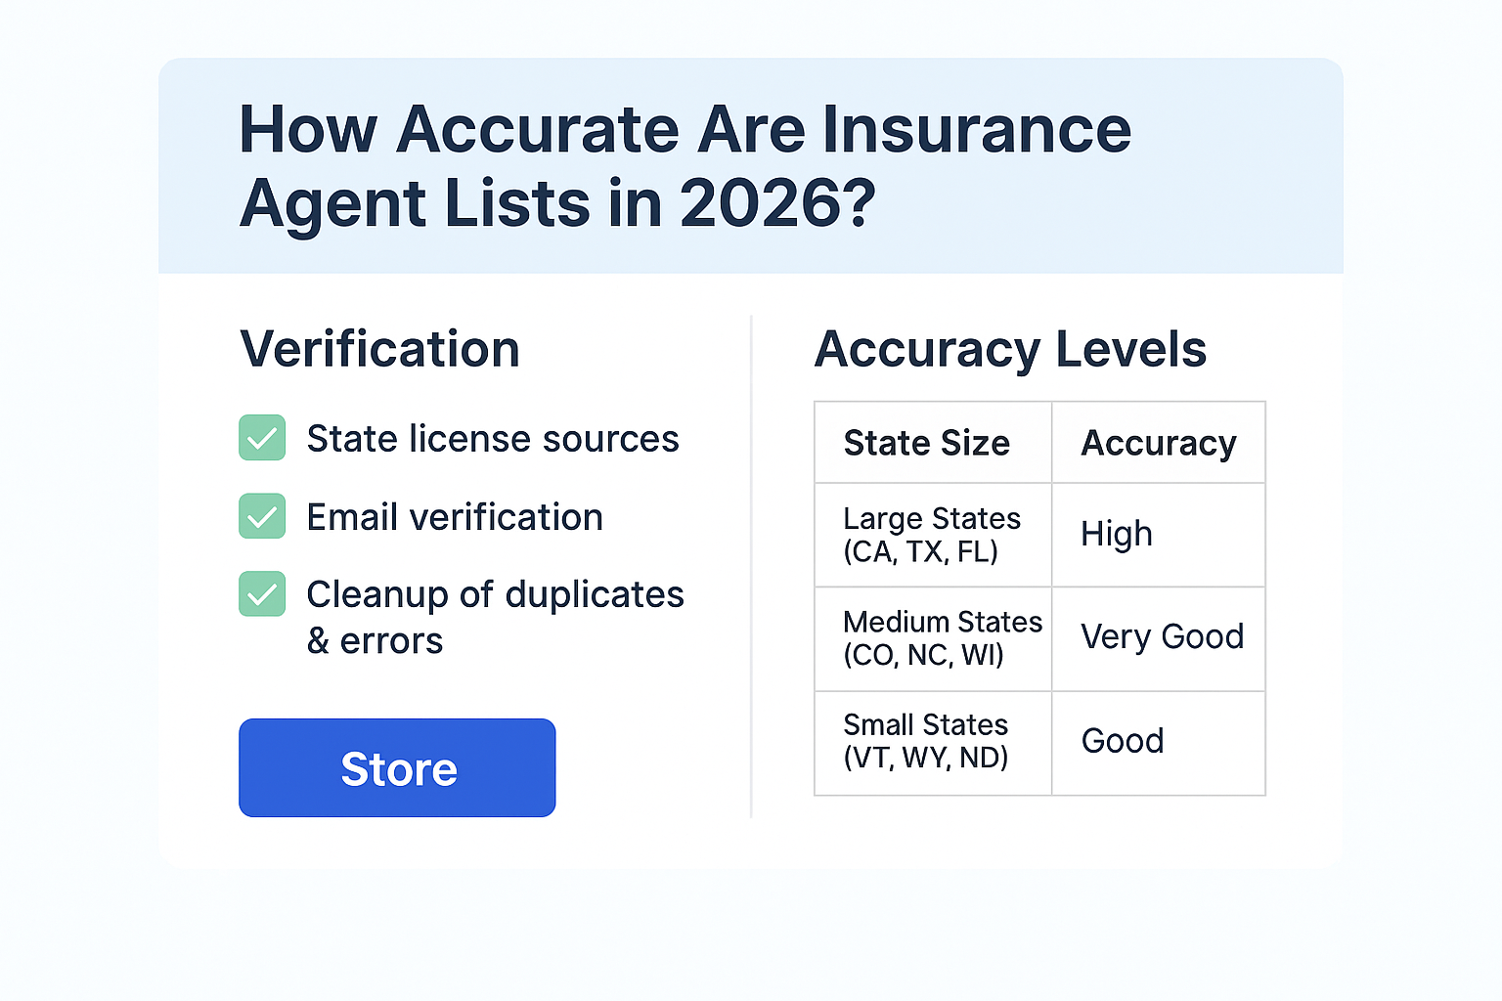The height and width of the screenshot is (1001, 1502).
Task: Click the Small States (VT, WY, ND) cell
Action: coord(926,741)
